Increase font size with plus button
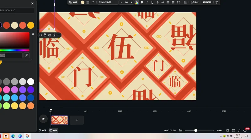251x139 pixels. tap(131, 2)
